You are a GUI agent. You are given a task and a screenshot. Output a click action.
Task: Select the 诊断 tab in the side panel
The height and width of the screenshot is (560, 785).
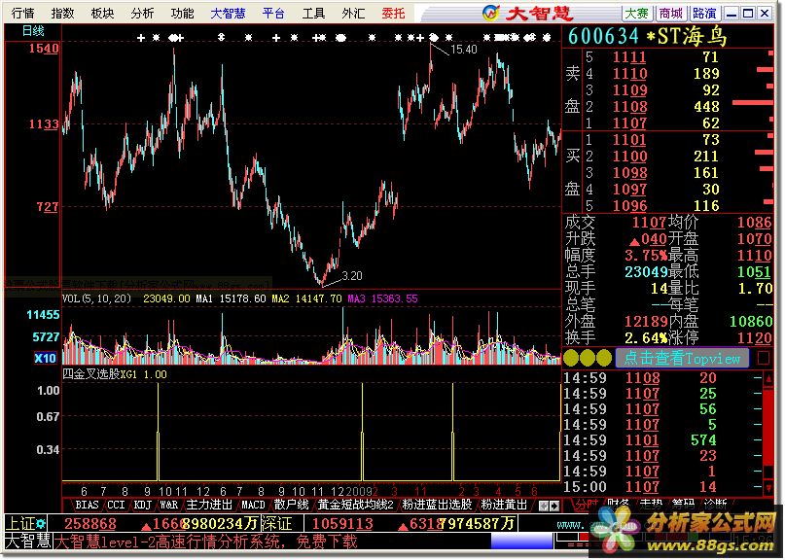click(x=715, y=505)
